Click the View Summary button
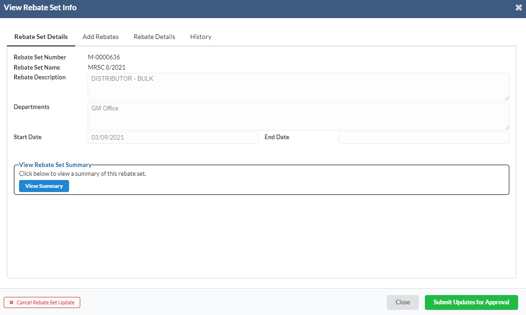Image resolution: width=526 pixels, height=315 pixels. 44,186
